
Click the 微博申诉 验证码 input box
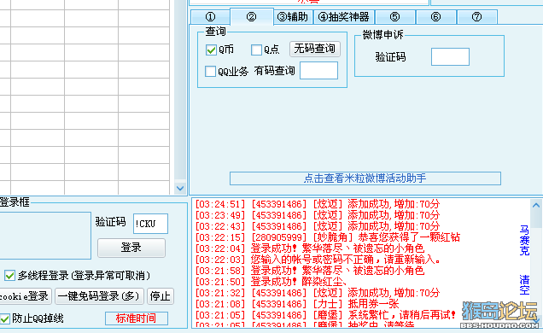pyautogui.click(x=450, y=56)
